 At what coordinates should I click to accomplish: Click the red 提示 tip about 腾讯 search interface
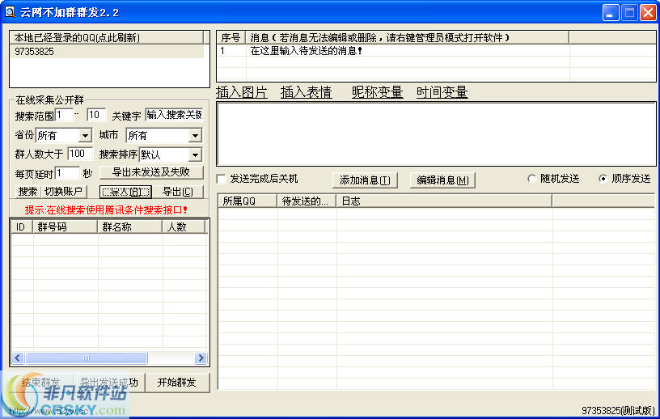click(x=106, y=209)
